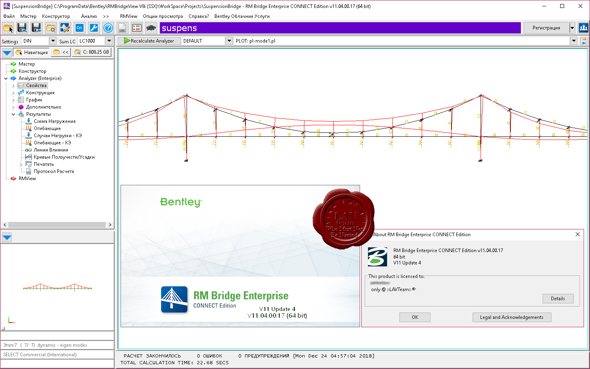Open the DEFAULT dropdown arrow
The width and height of the screenshot is (590, 369).
tap(229, 41)
